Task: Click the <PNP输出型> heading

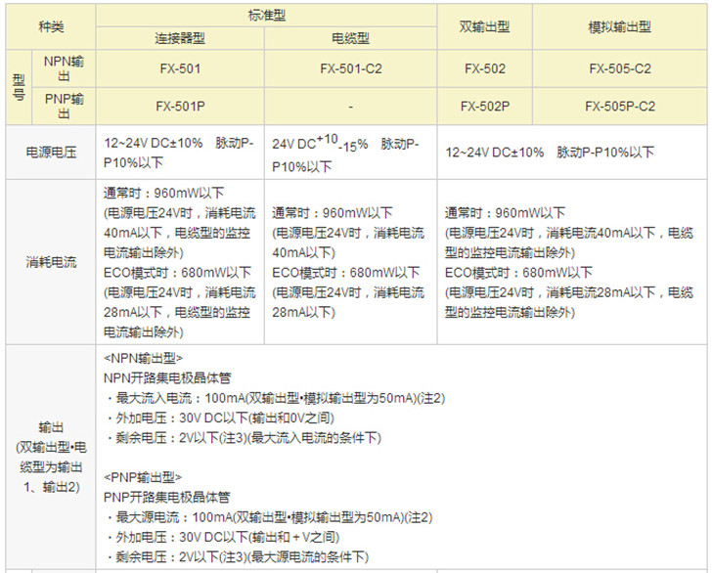Action: click(143, 477)
